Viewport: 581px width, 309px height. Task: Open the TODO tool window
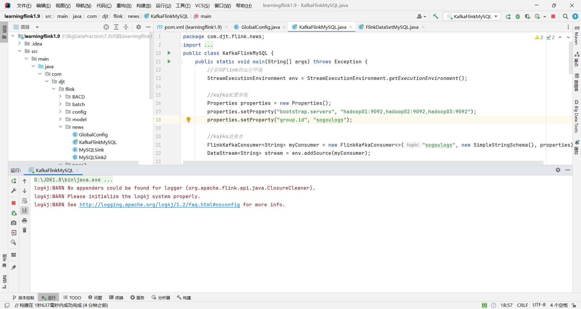coord(72,297)
